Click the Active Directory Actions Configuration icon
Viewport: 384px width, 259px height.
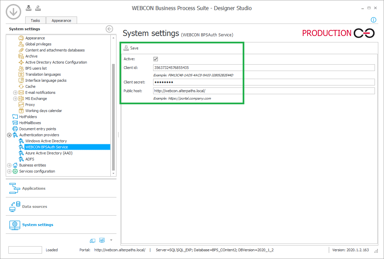(21, 62)
